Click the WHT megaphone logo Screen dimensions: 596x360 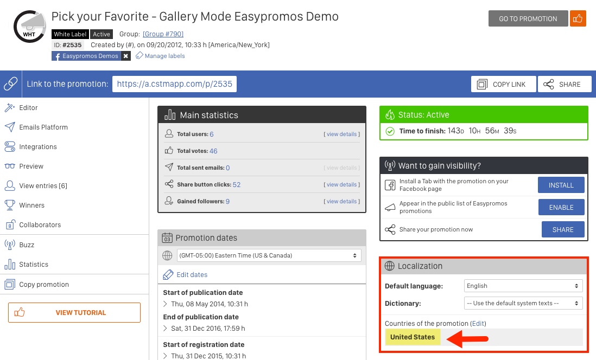[x=30, y=27]
